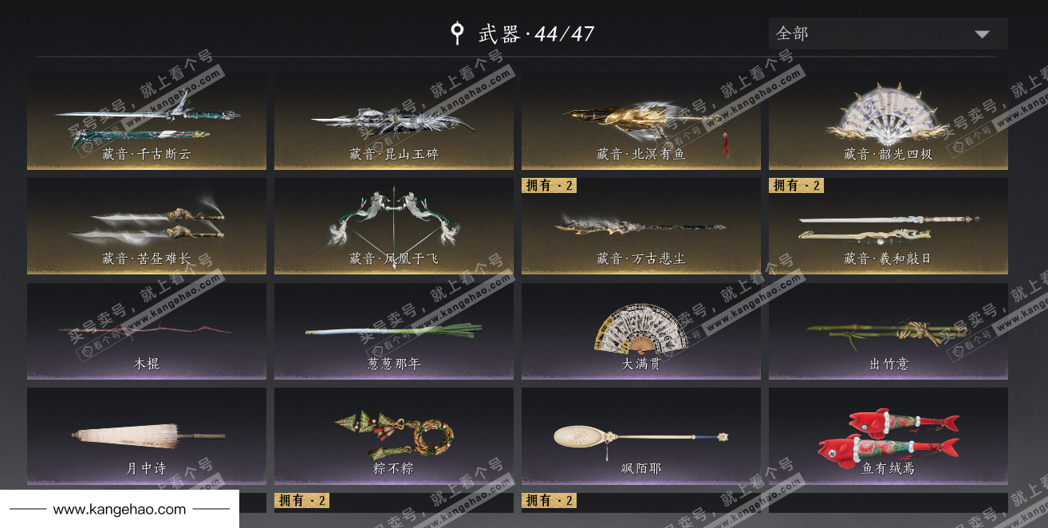Select the 藏音·苦昼难长 dual blades
The image size is (1048, 528).
coord(147,227)
